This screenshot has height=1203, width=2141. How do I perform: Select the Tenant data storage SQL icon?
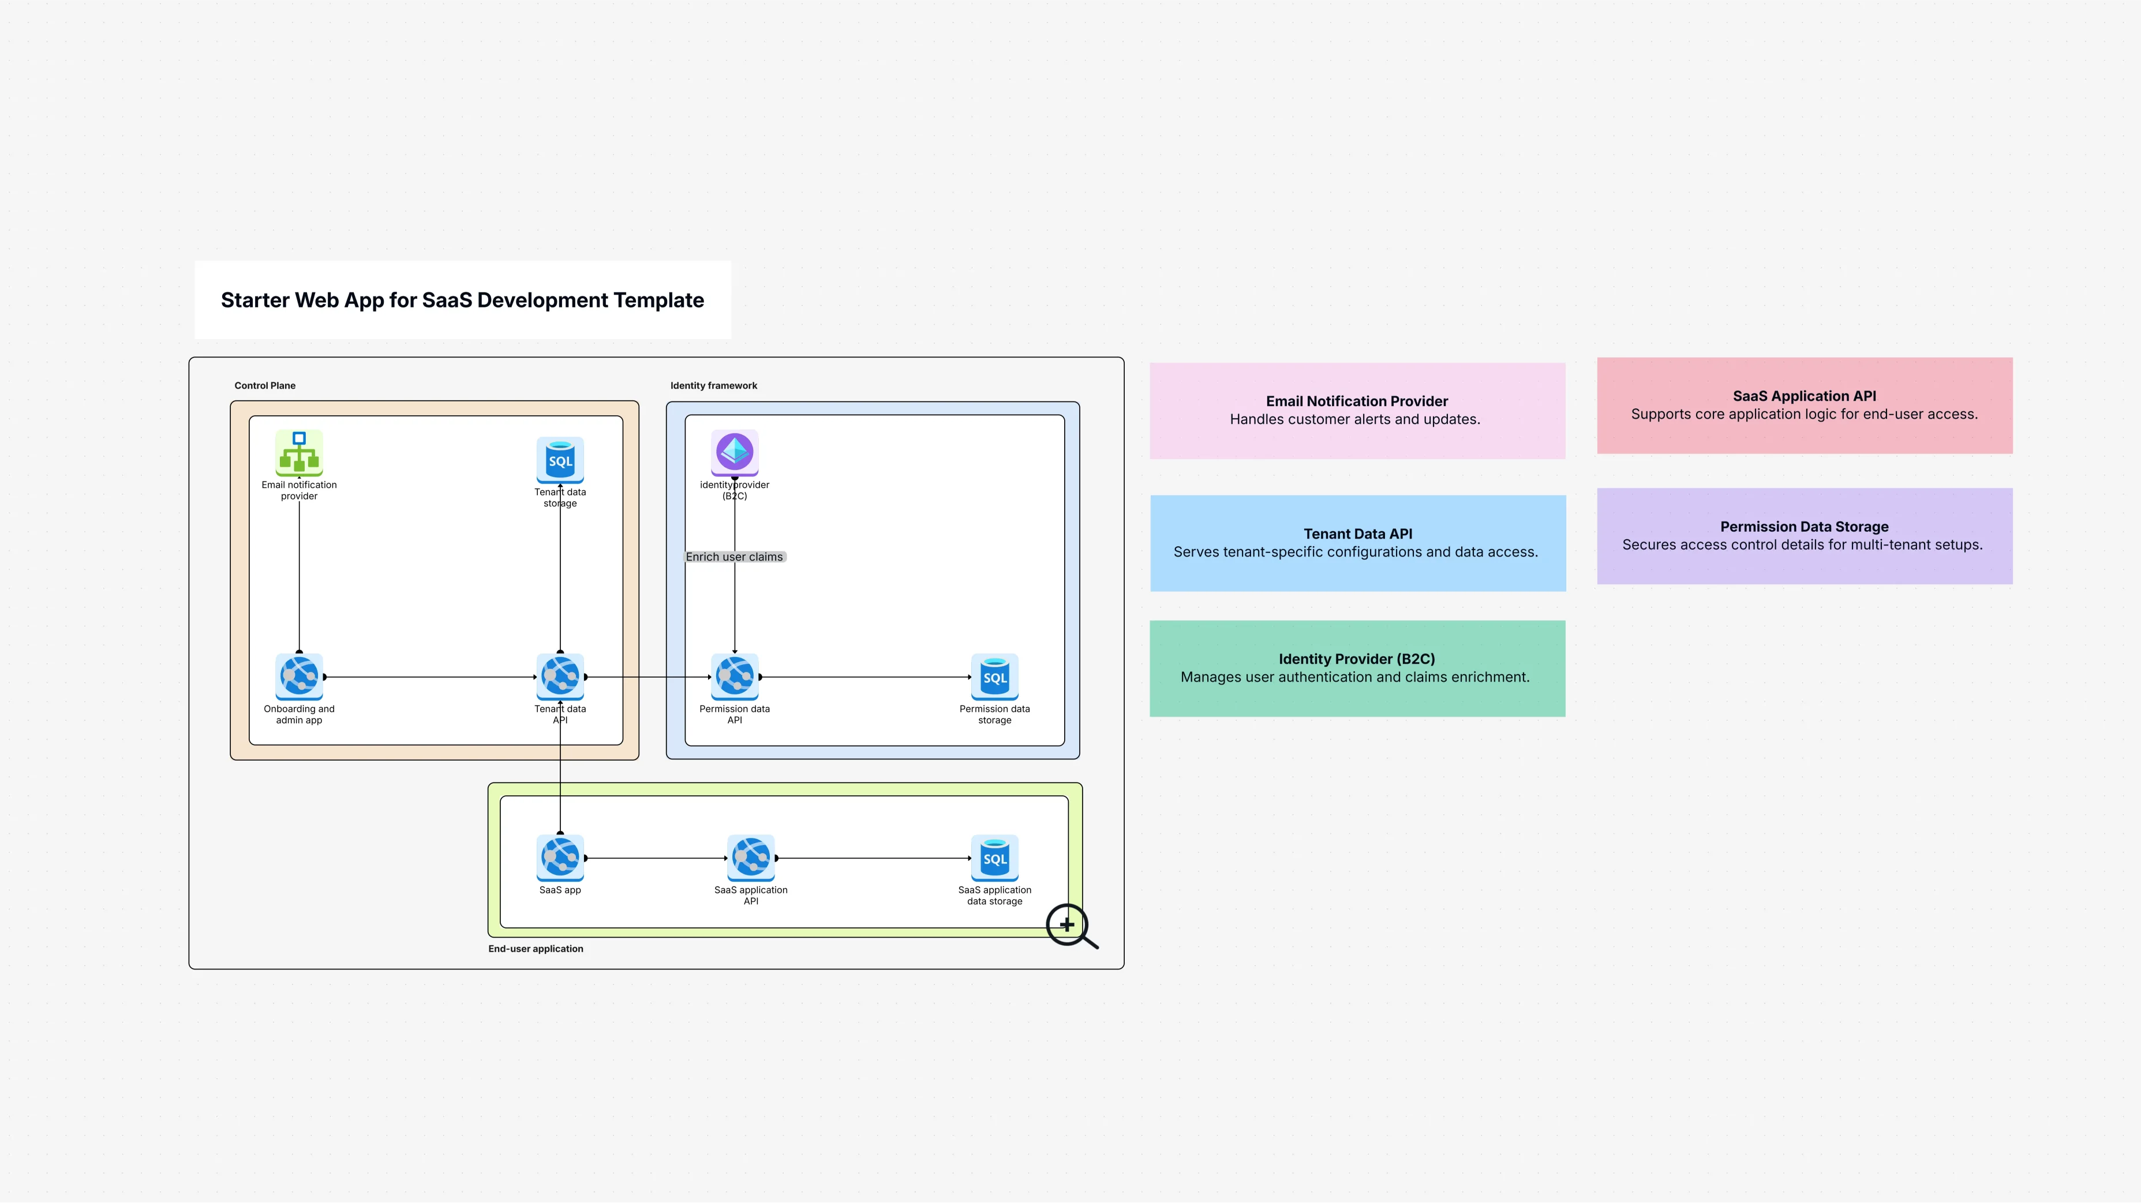[x=559, y=460]
